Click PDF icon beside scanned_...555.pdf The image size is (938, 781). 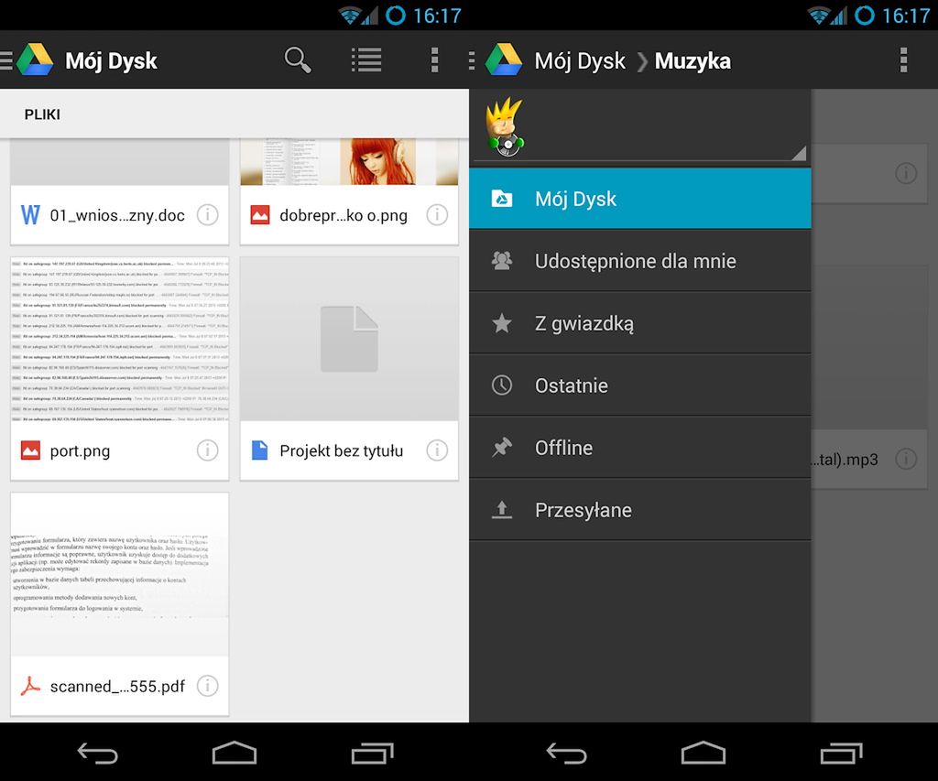click(30, 686)
